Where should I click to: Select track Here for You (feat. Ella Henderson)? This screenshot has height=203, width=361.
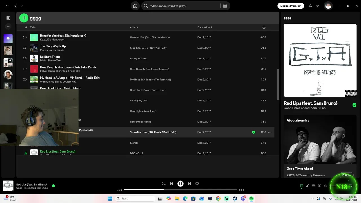[x=63, y=36]
